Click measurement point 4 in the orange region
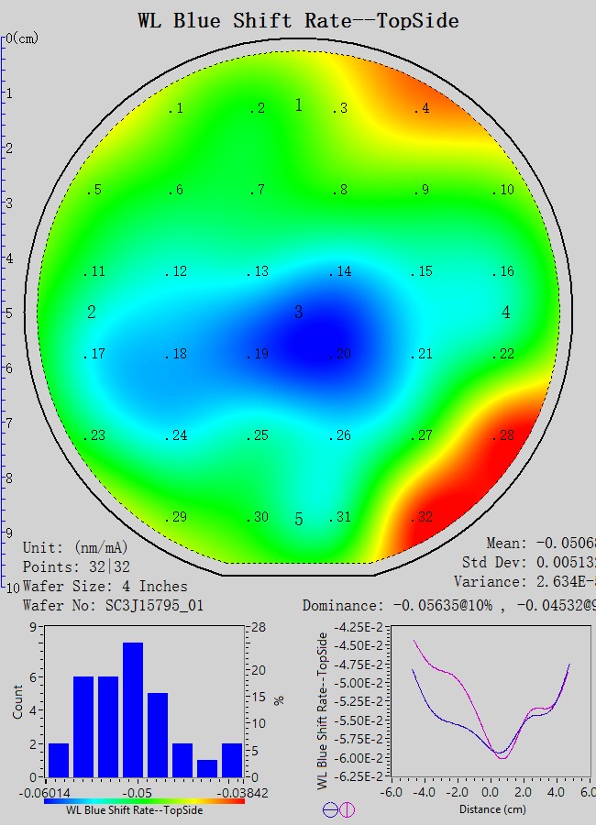596x825 pixels. pyautogui.click(x=421, y=108)
